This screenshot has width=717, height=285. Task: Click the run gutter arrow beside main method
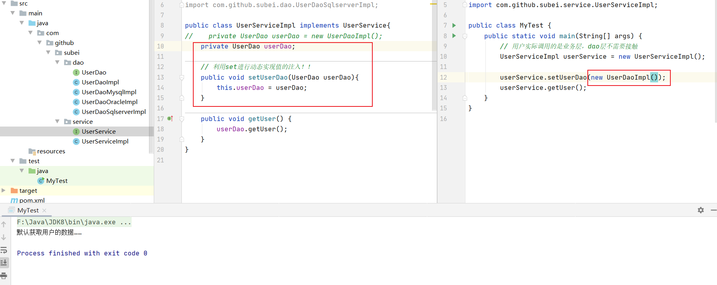point(454,36)
